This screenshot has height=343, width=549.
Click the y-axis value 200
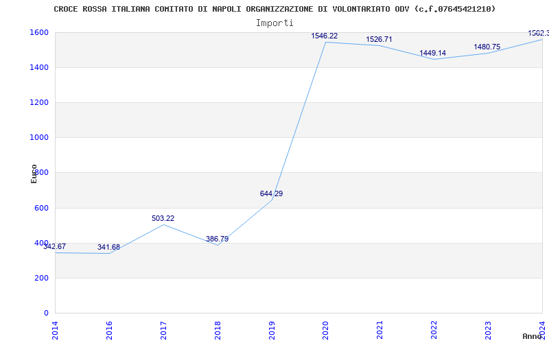click(x=40, y=278)
